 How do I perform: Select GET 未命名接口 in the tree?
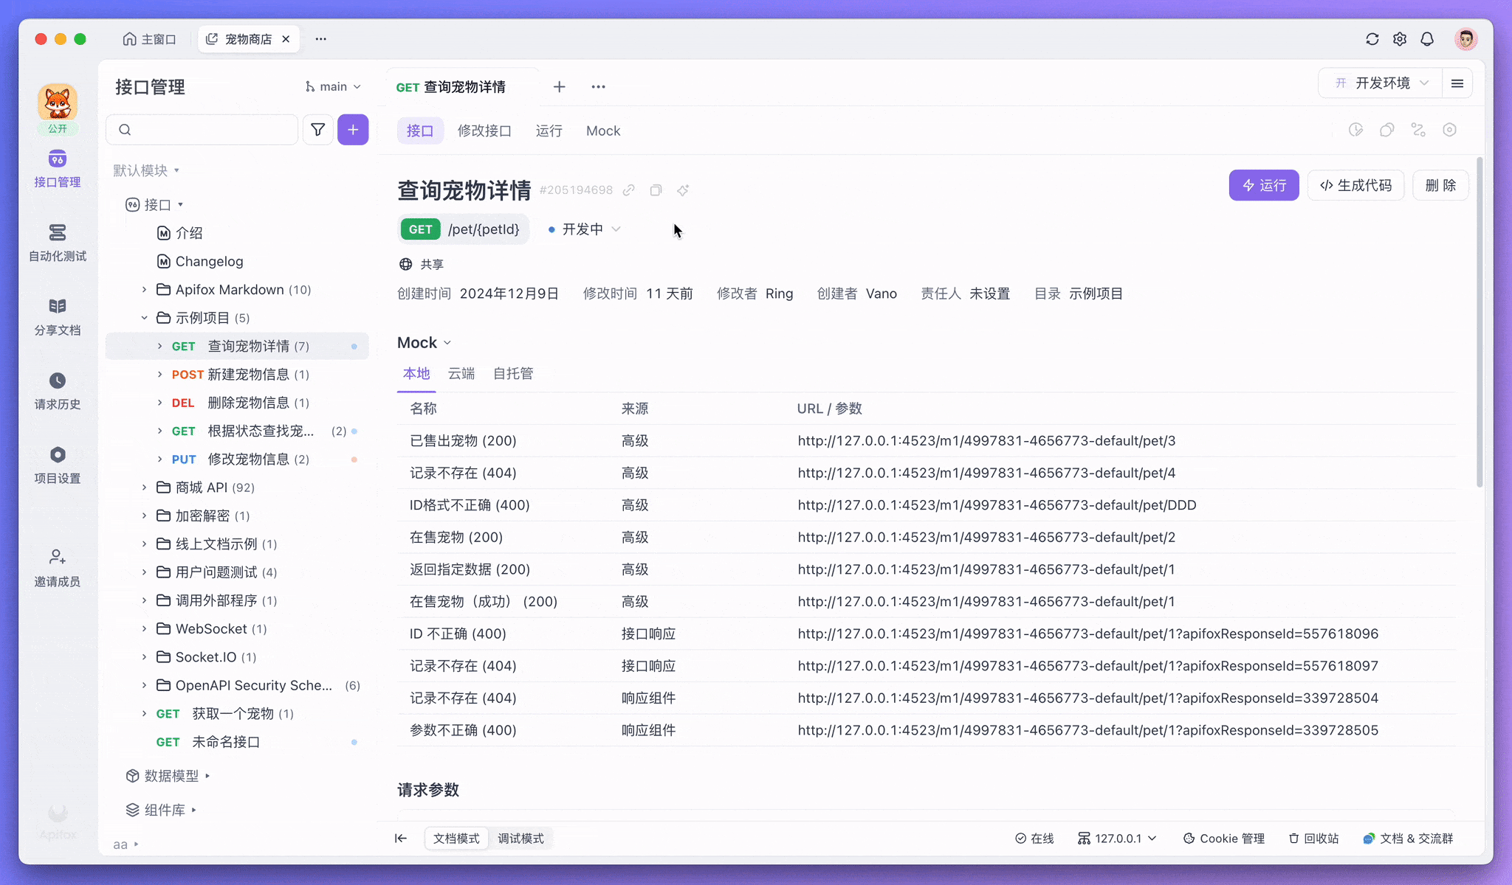pos(238,742)
